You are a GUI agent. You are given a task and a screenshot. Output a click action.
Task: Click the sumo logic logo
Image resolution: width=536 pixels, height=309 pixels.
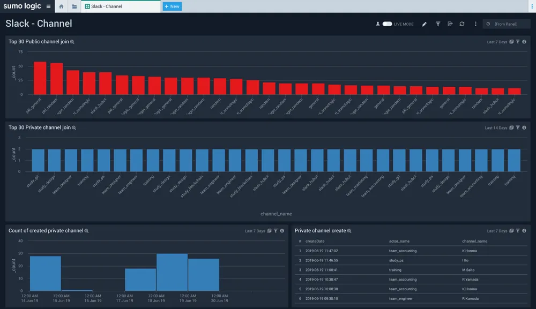(x=22, y=6)
